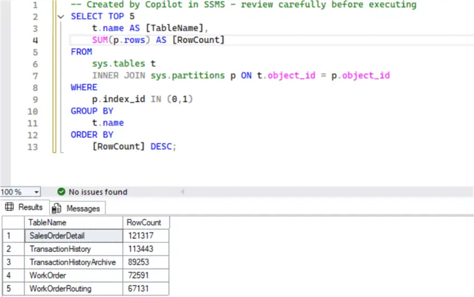
Task: Select the TransactionHistoryArchive cell
Action: (x=74, y=262)
